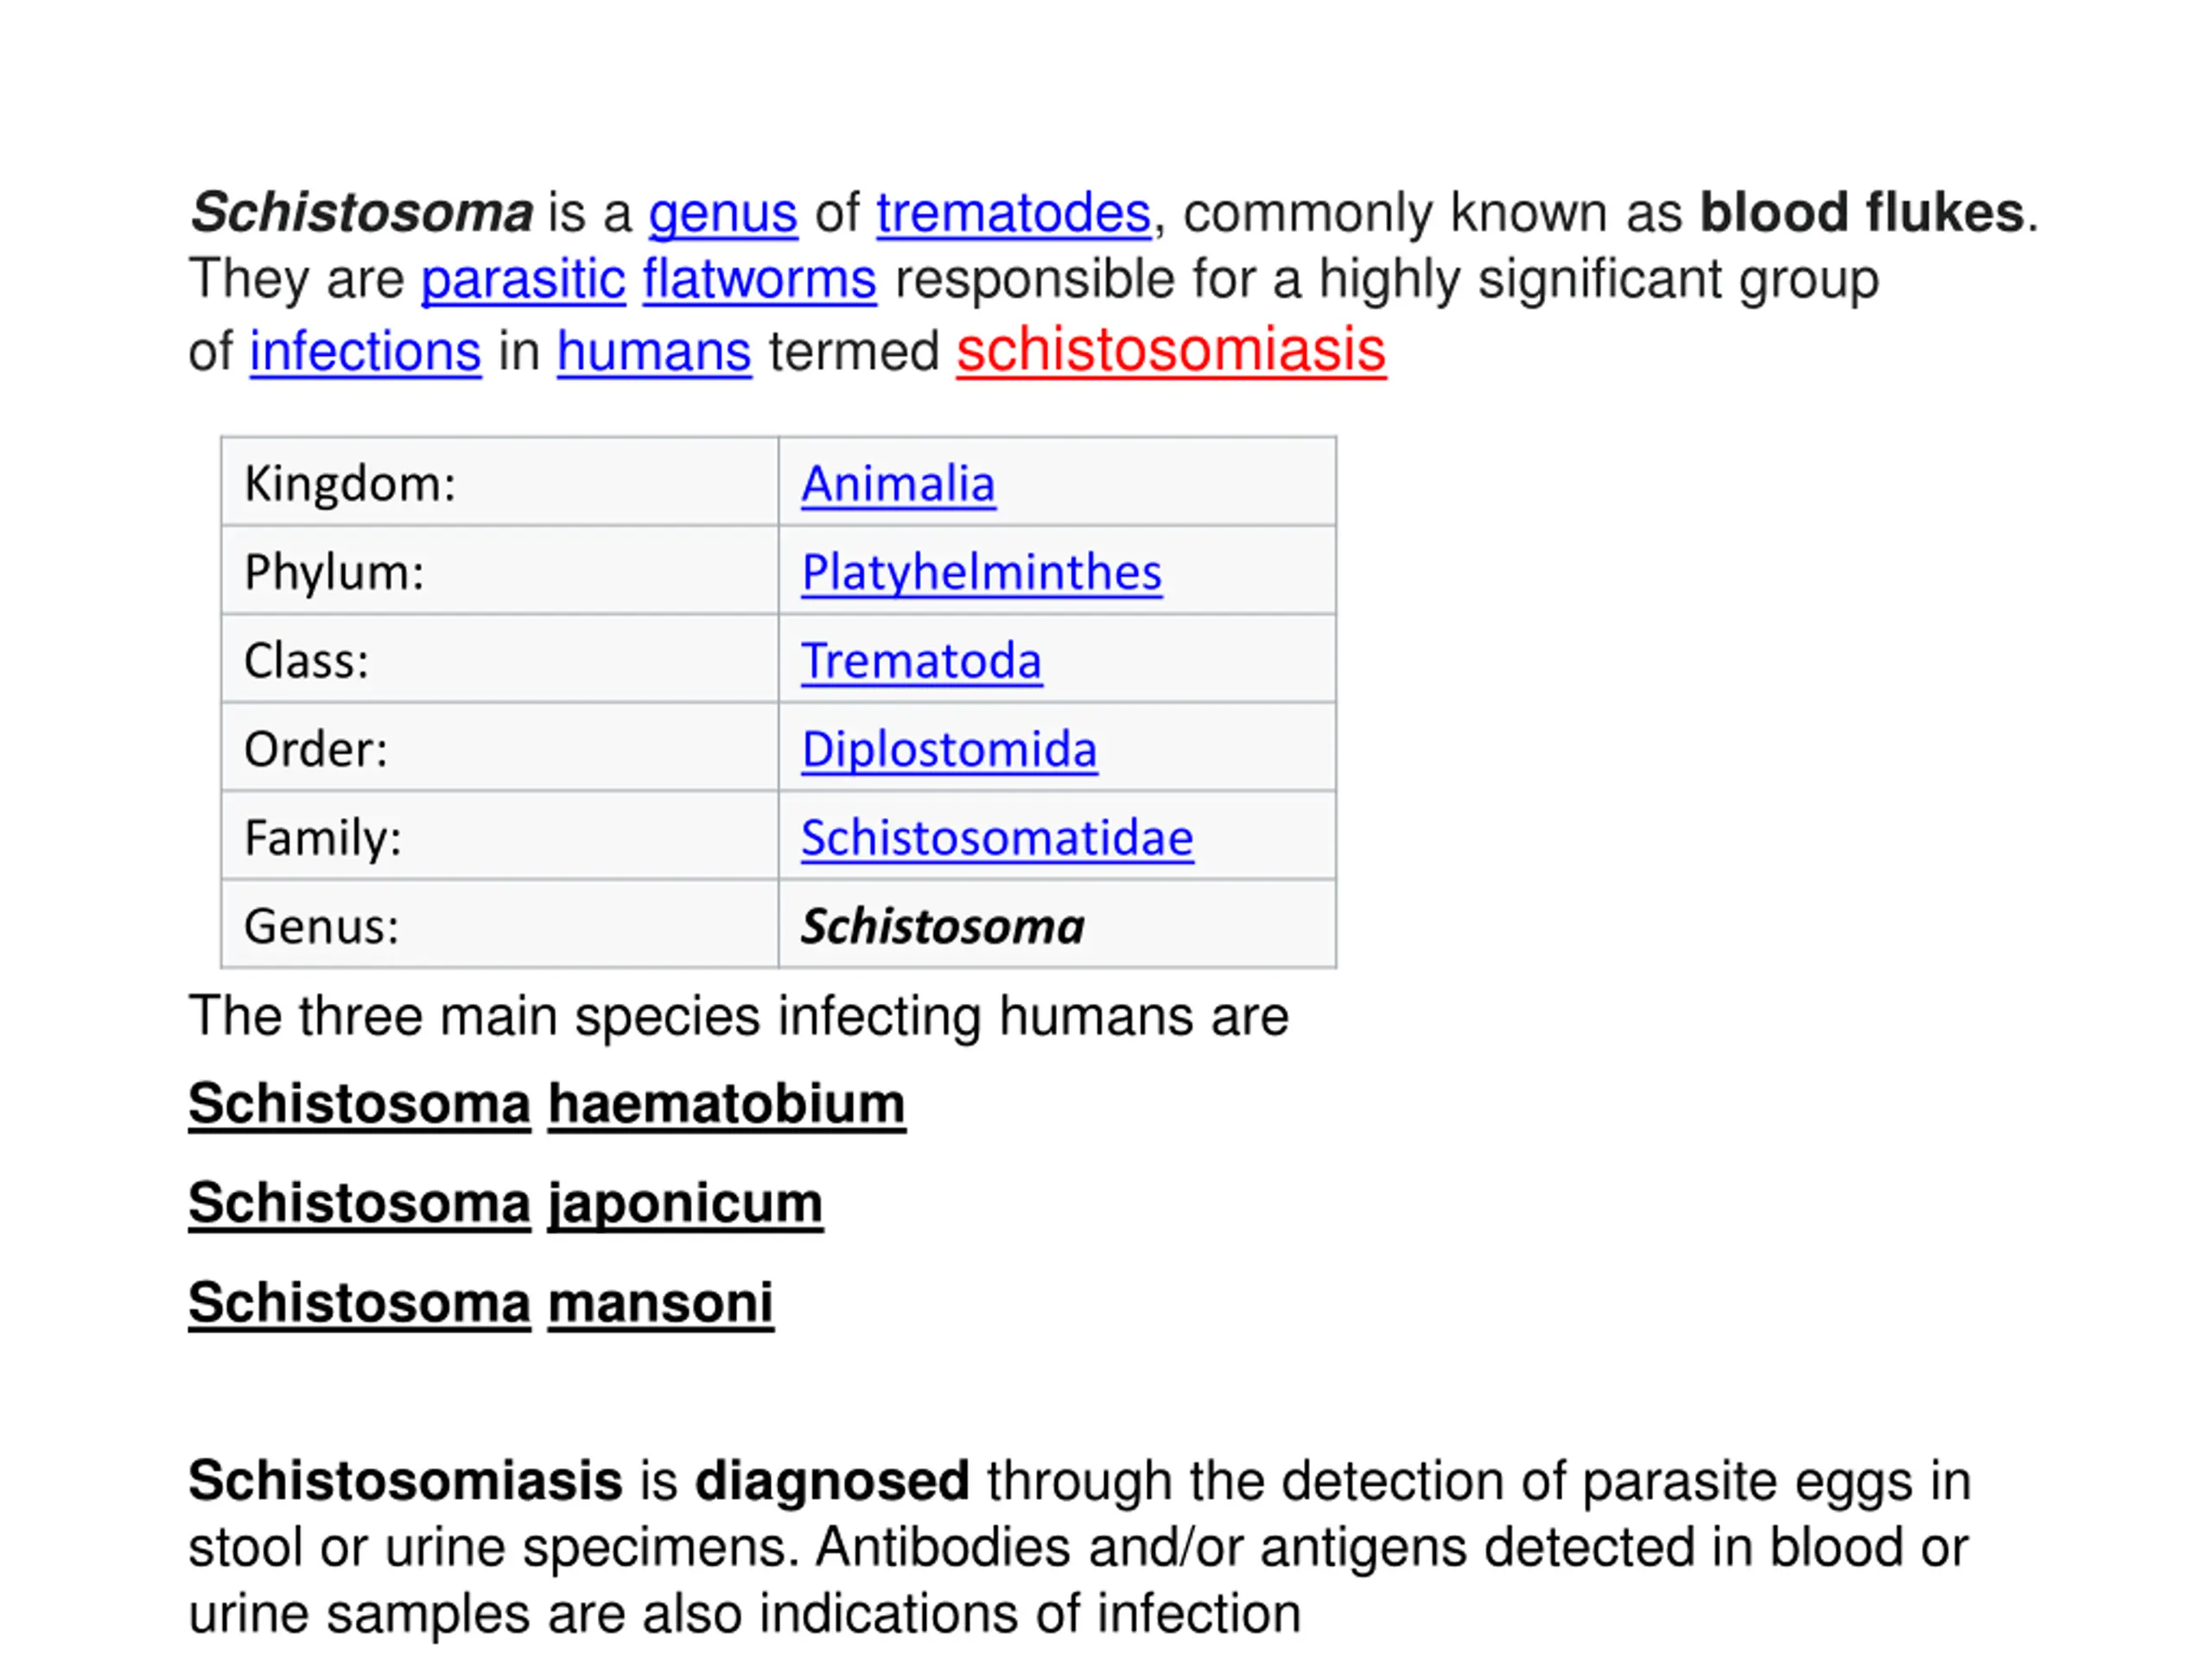Open the 'Platyhelminthes' phylum link
Screen dimensions: 2212x1659
pyautogui.click(x=981, y=572)
